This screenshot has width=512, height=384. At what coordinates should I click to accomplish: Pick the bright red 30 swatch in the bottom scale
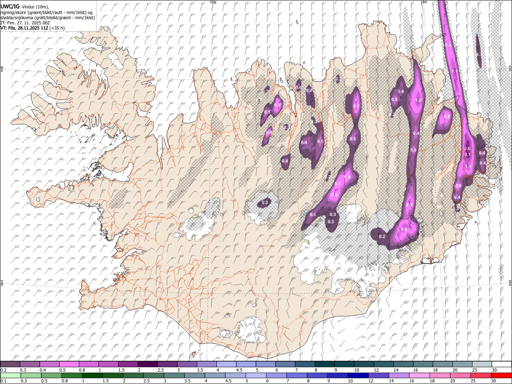click(x=501, y=376)
